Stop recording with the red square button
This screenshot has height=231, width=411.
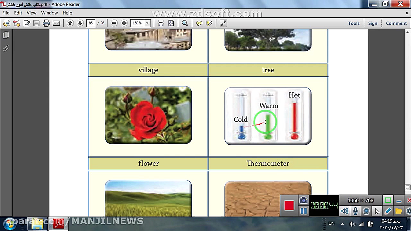(x=289, y=206)
